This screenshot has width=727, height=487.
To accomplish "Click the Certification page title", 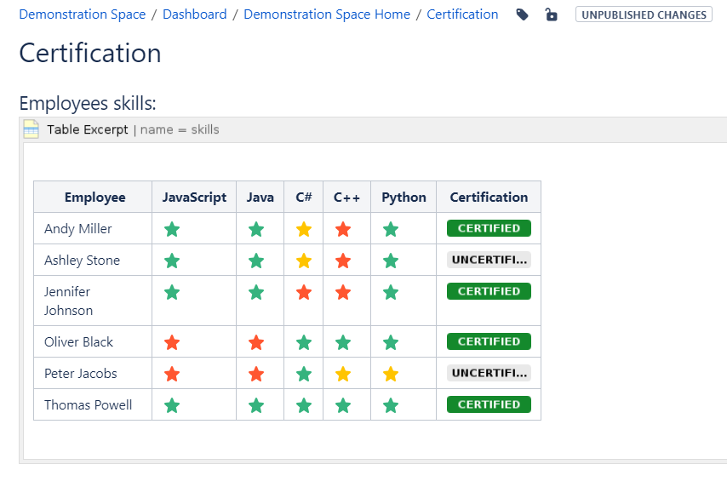I will coord(90,53).
